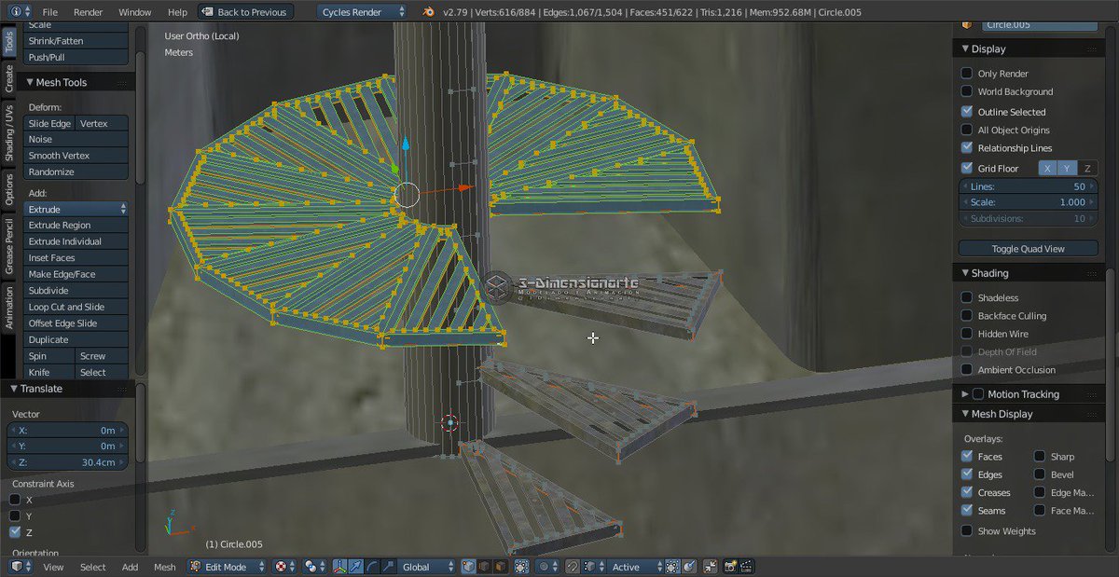
Task: Open the Extrude dropdown in Add section
Action: point(76,210)
